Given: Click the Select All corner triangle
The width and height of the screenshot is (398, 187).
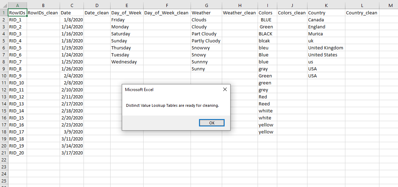Looking at the screenshot, I should point(4,5).
